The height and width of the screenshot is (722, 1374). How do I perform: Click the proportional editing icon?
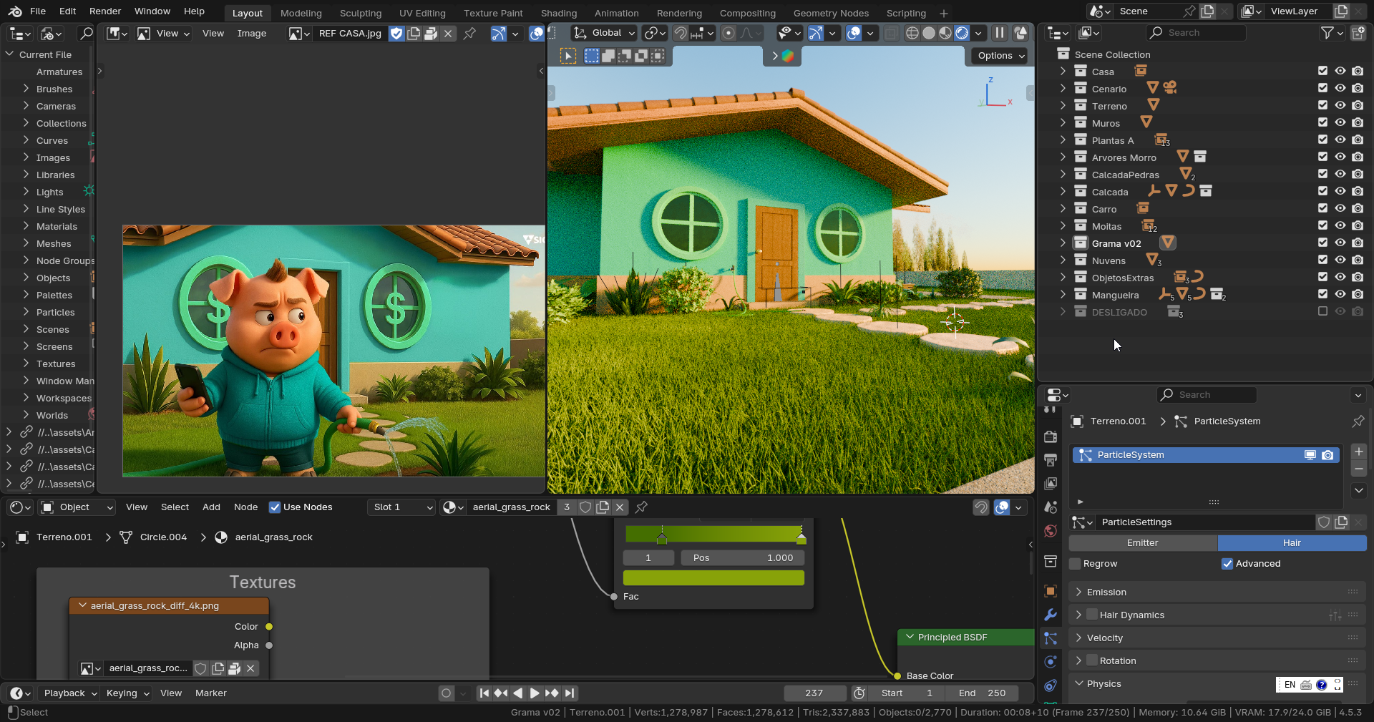(x=729, y=33)
